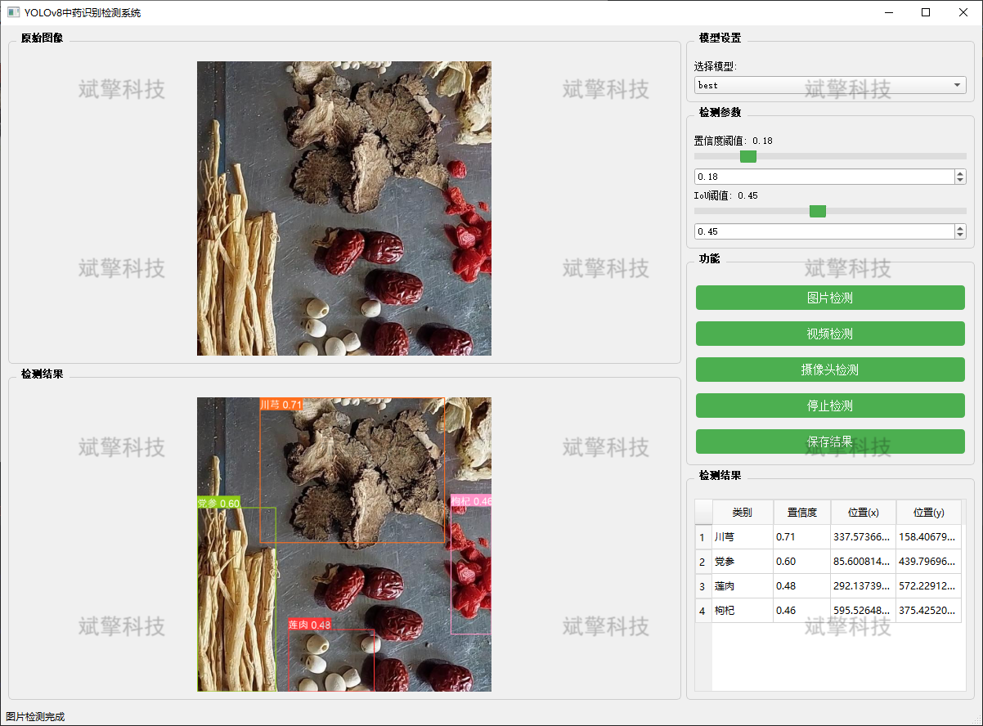Increase confidence threshold with up arrow
This screenshot has width=983, height=726.
[960, 173]
